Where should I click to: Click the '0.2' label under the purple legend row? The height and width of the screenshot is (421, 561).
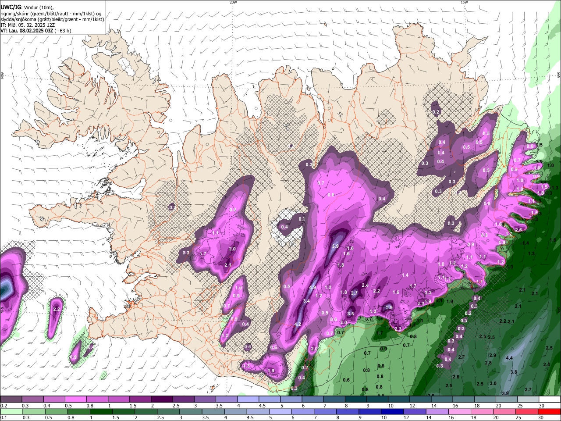click(x=4, y=406)
